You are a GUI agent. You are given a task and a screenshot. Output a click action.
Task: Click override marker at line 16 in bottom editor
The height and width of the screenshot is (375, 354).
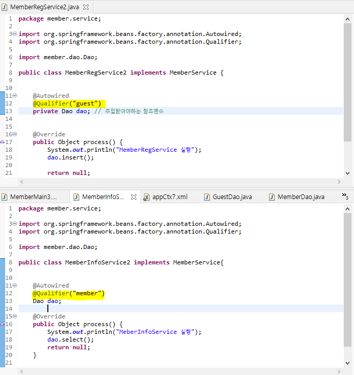point(3,324)
